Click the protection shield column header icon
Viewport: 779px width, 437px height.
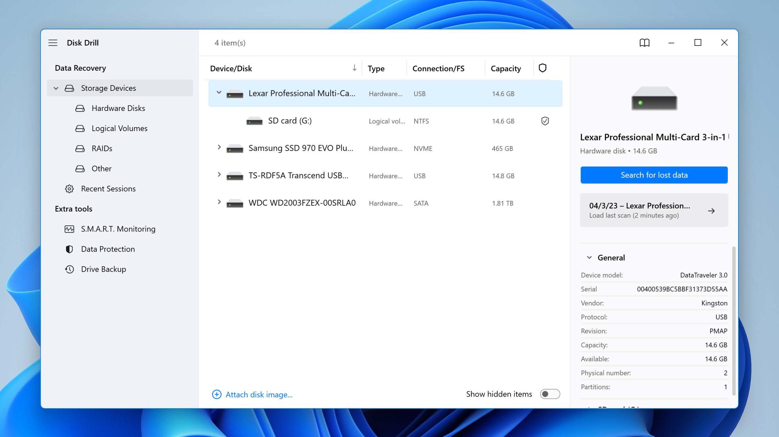543,68
